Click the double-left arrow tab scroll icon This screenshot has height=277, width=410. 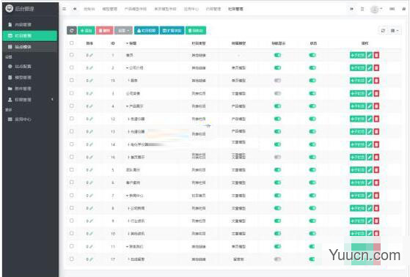pyautogui.click(x=75, y=9)
